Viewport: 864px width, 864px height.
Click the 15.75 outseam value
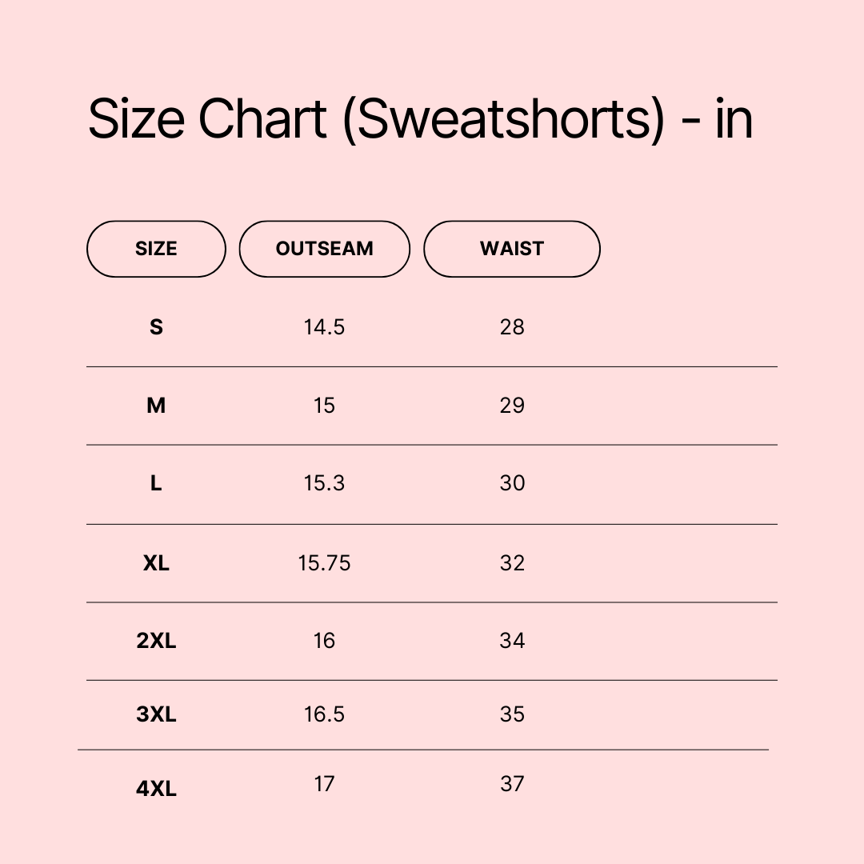pos(324,563)
